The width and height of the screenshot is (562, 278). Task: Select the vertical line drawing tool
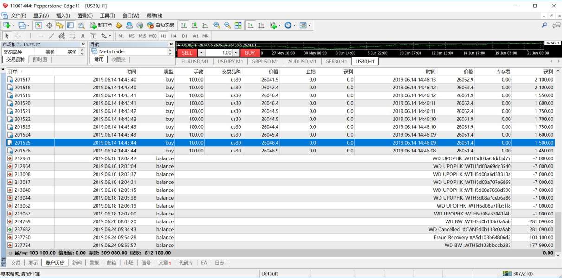pyautogui.click(x=30, y=36)
